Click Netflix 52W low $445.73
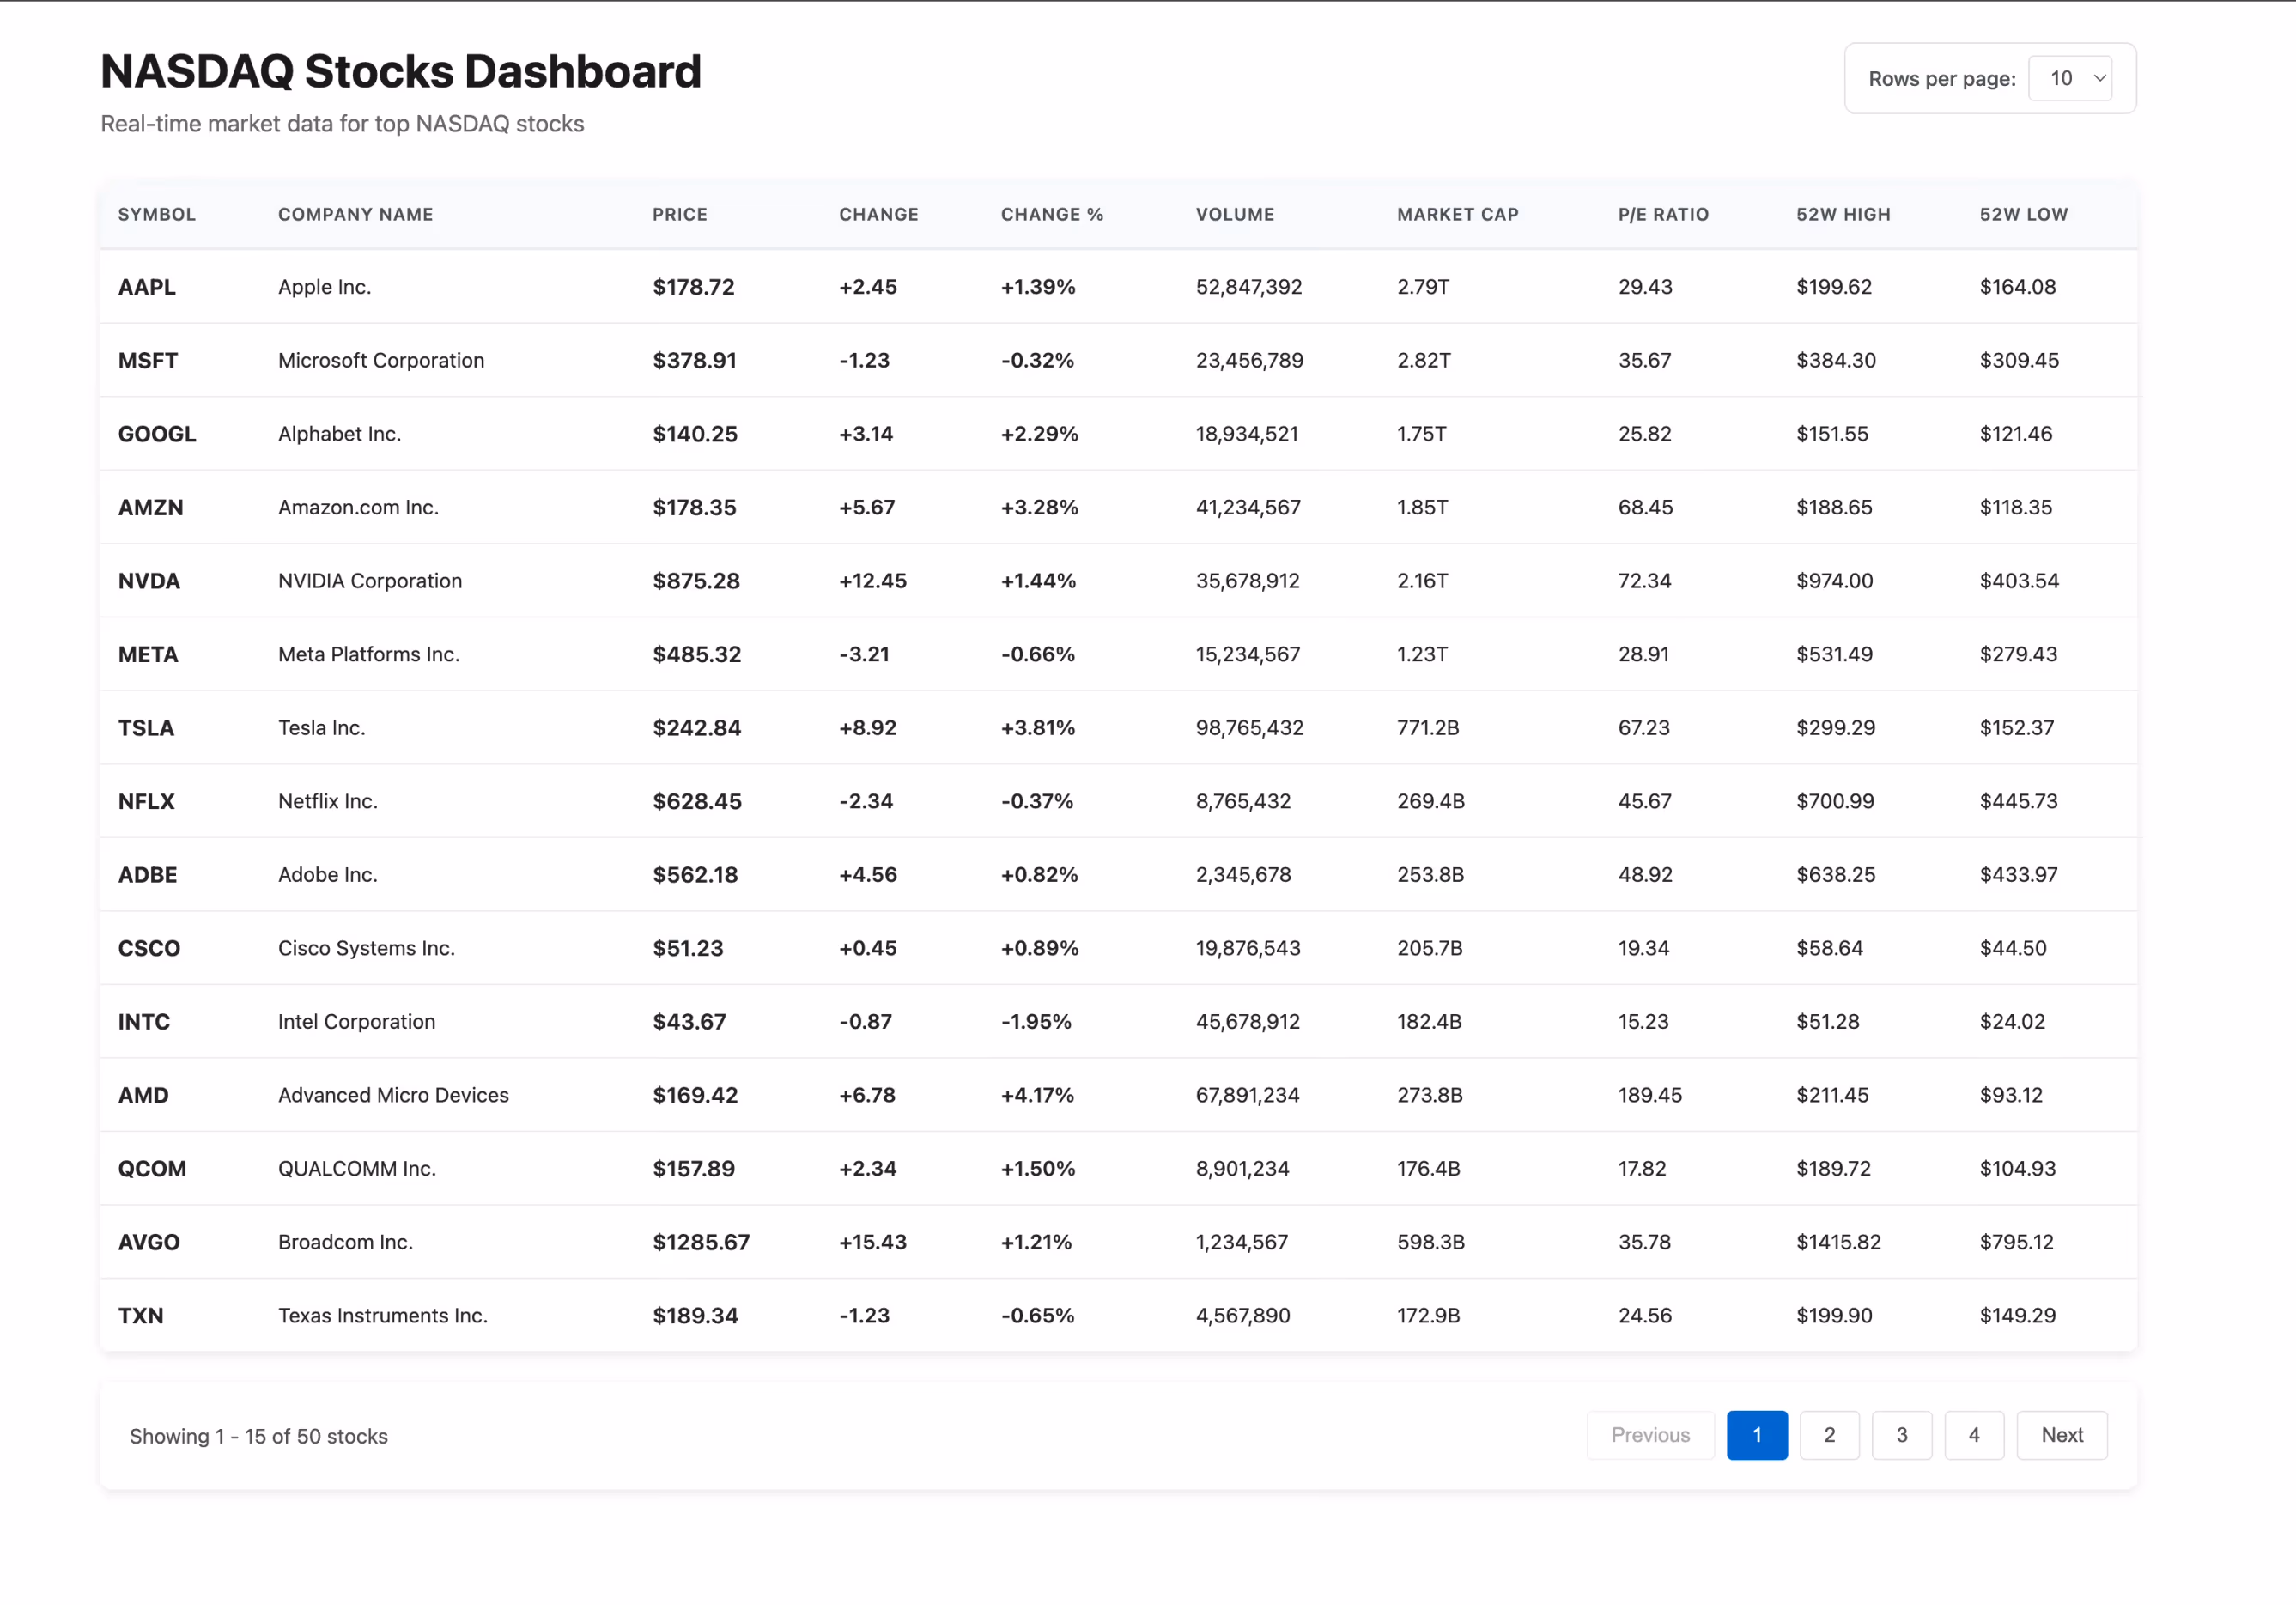2296x1605 pixels. 2018,801
